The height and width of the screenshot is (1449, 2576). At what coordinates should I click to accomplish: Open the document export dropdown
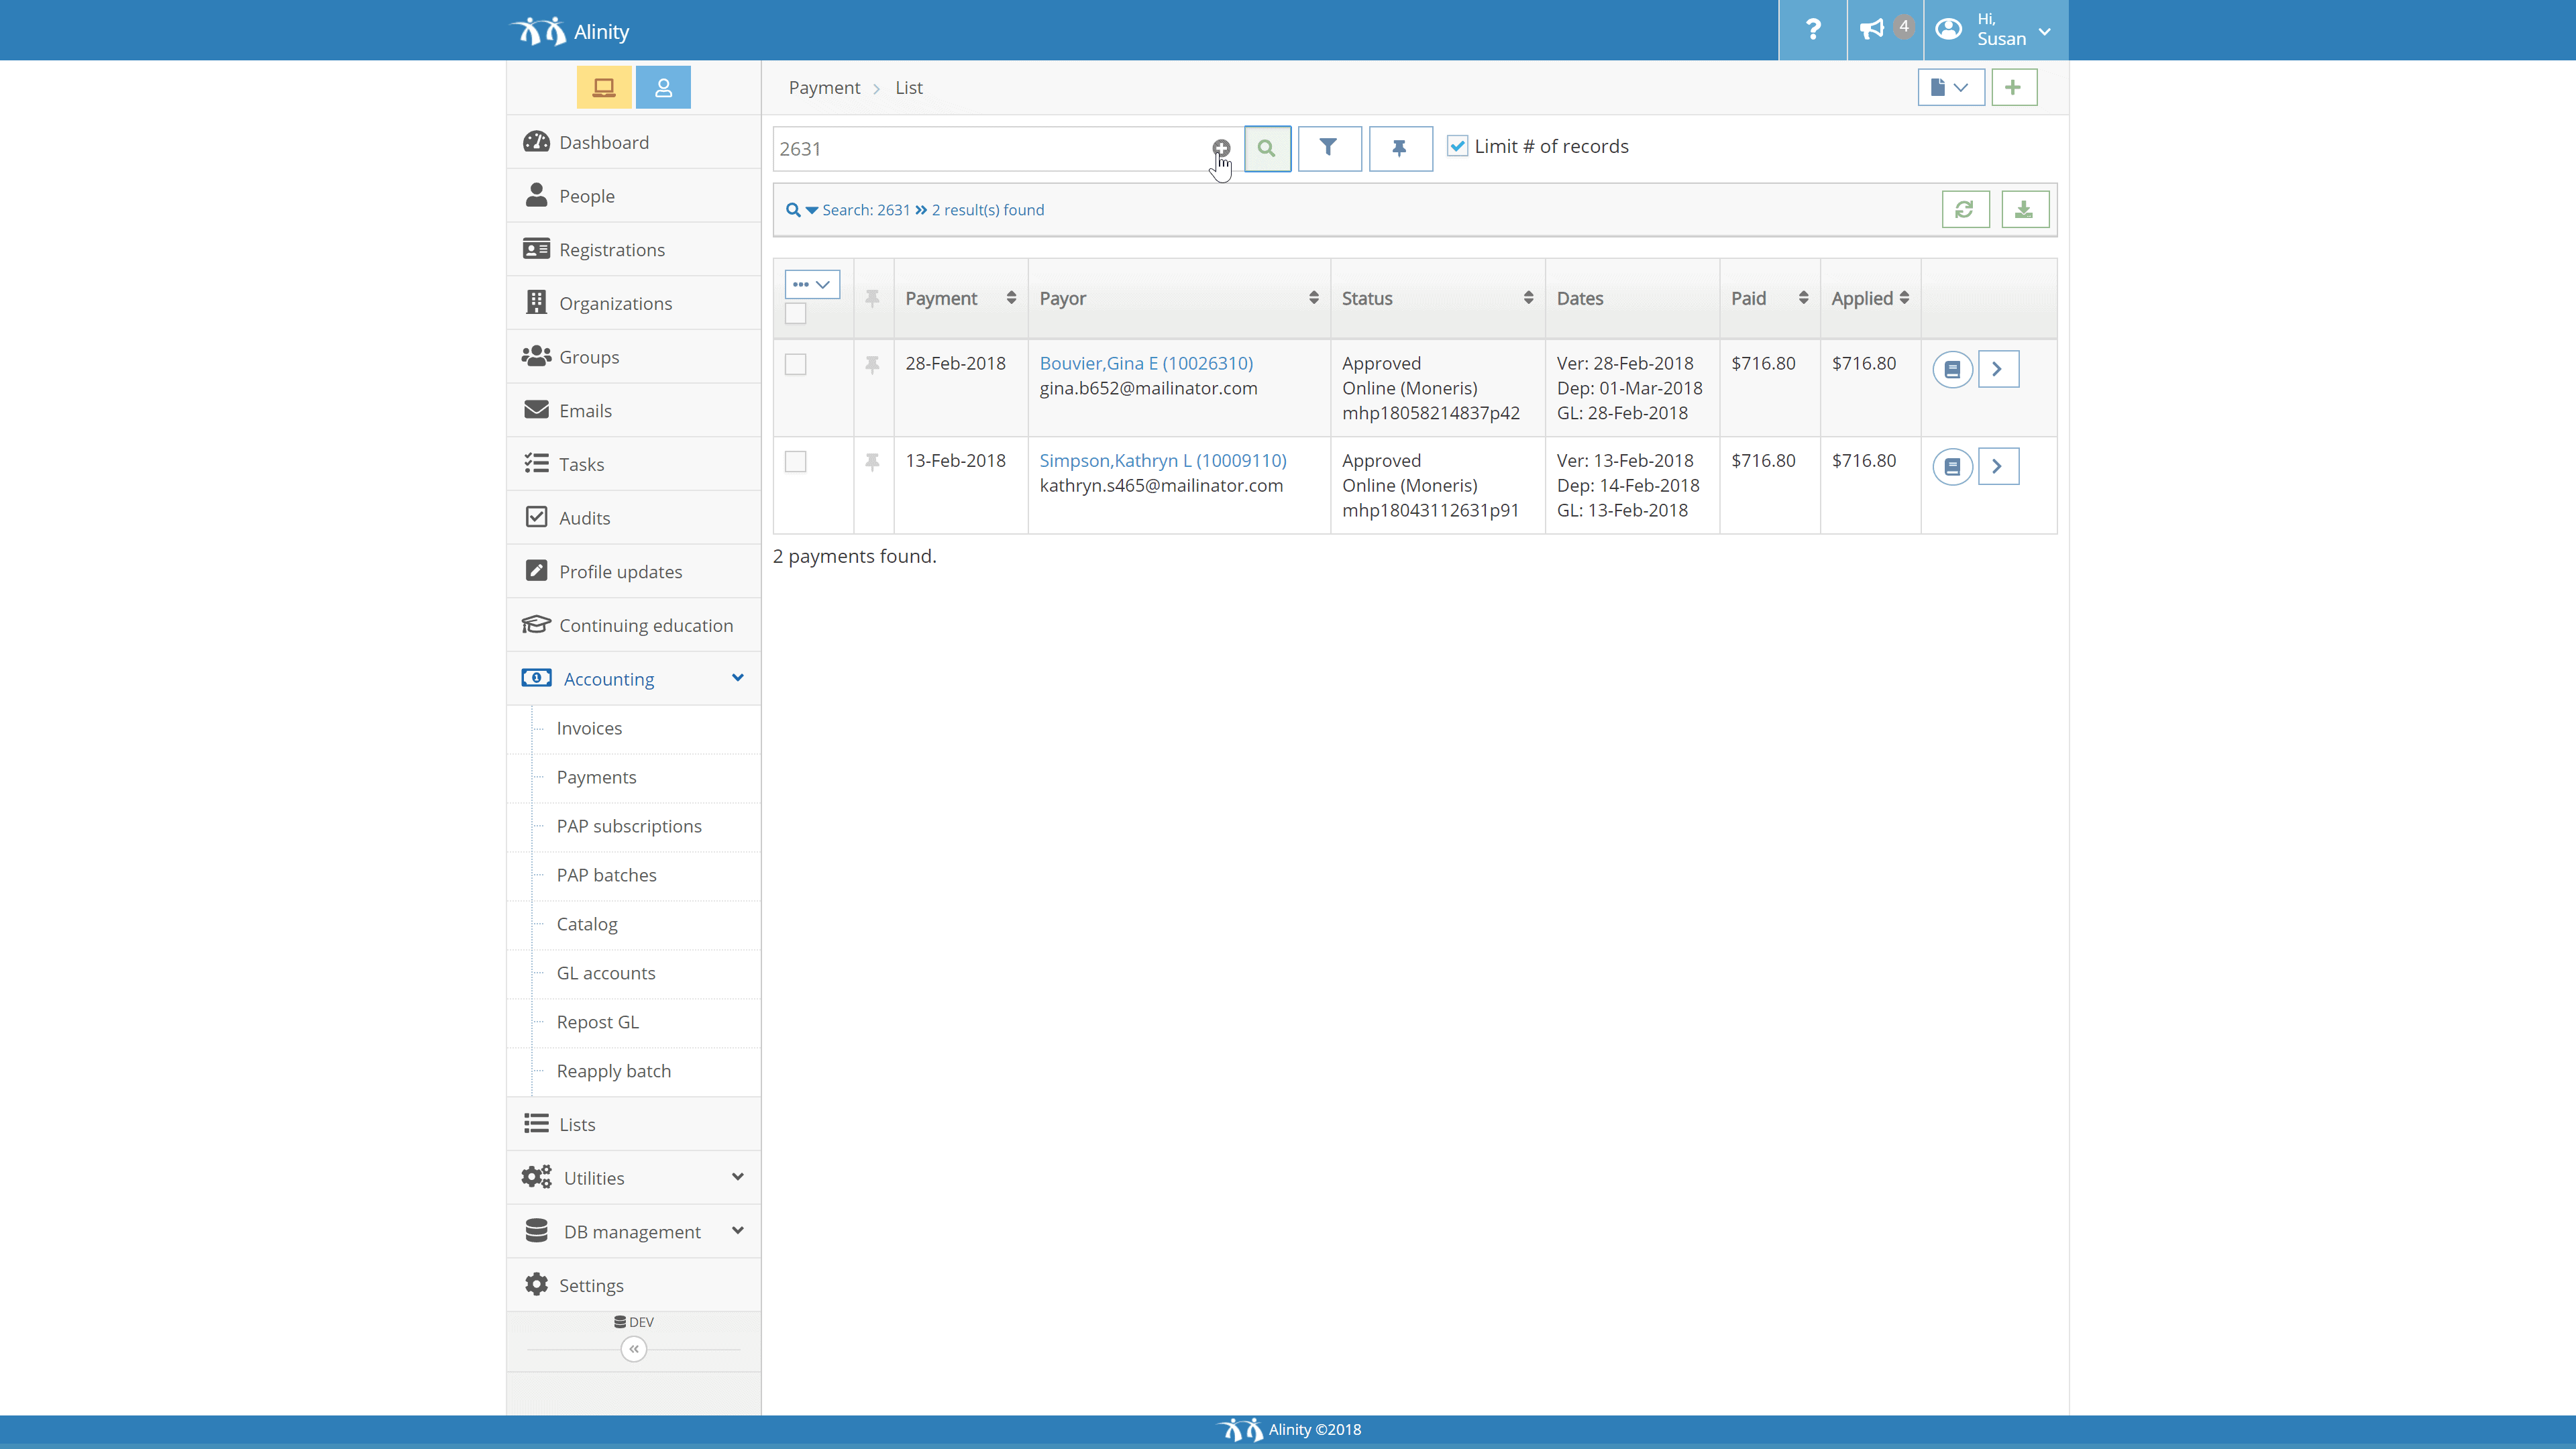click(x=1950, y=88)
